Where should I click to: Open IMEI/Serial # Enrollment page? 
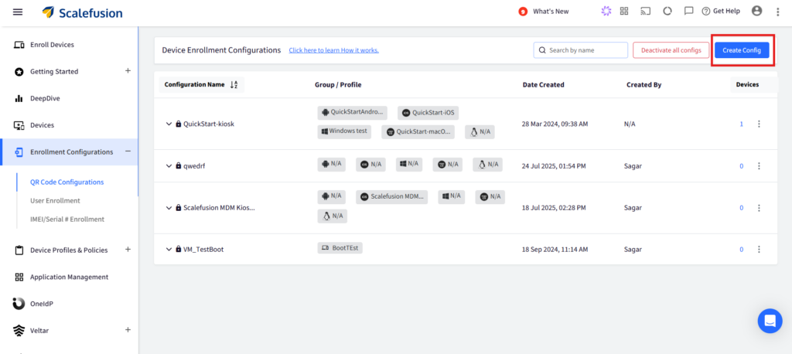[62, 220]
